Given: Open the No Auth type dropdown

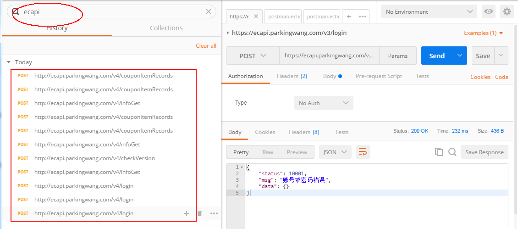Looking at the screenshot, I should click(324, 103).
